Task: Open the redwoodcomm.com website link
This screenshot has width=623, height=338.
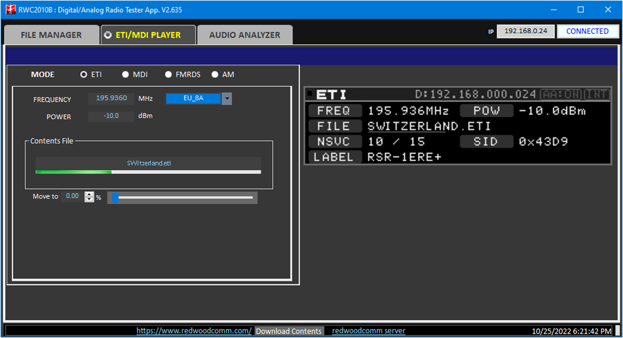Action: coord(194,330)
